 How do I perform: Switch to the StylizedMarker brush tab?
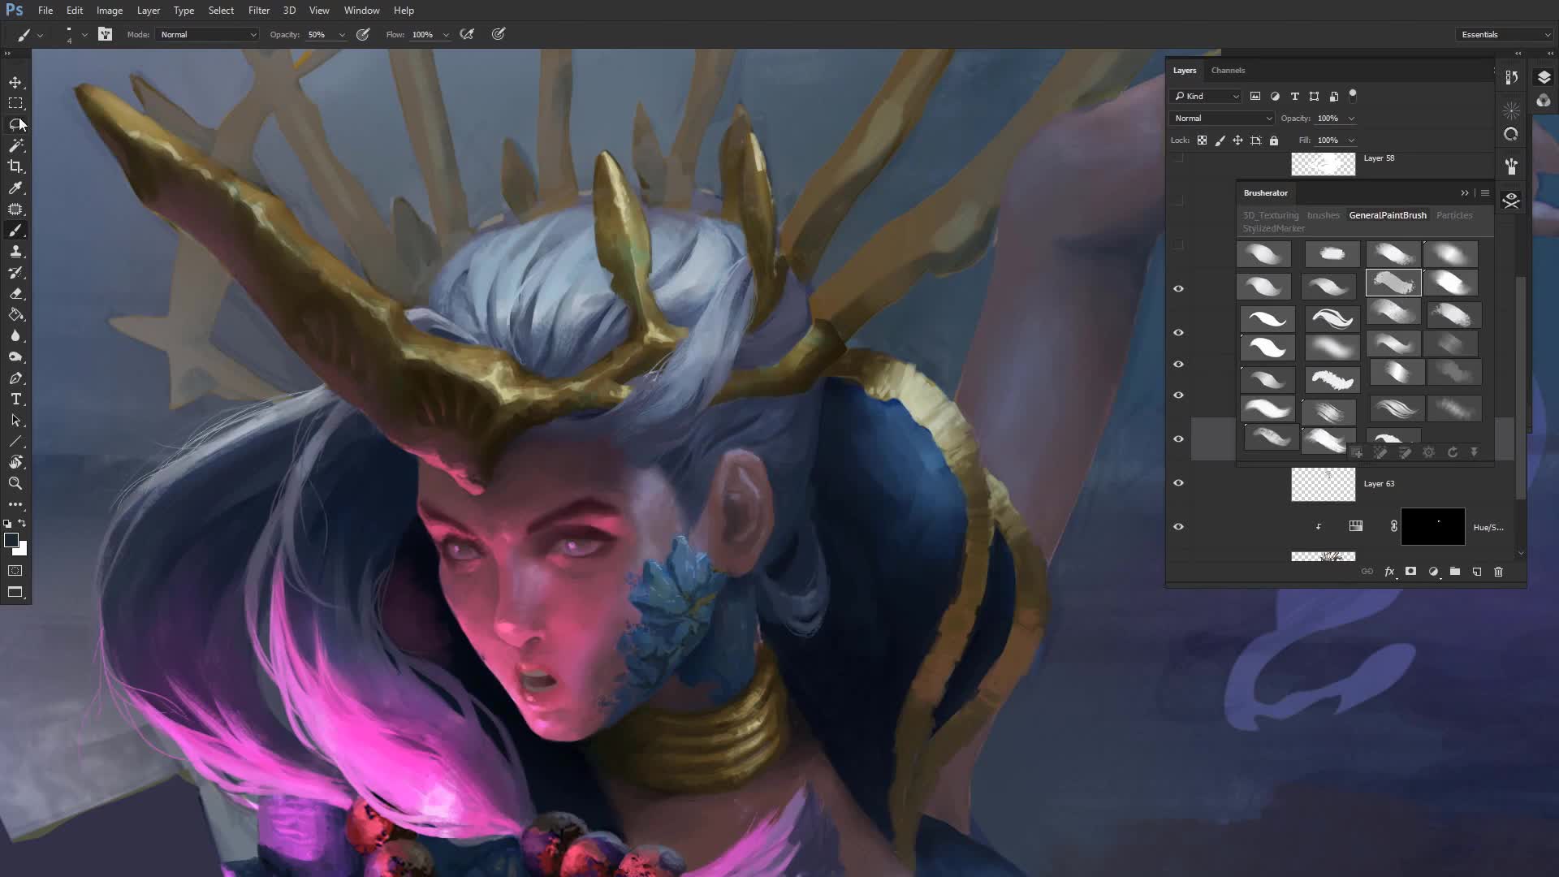(1273, 228)
